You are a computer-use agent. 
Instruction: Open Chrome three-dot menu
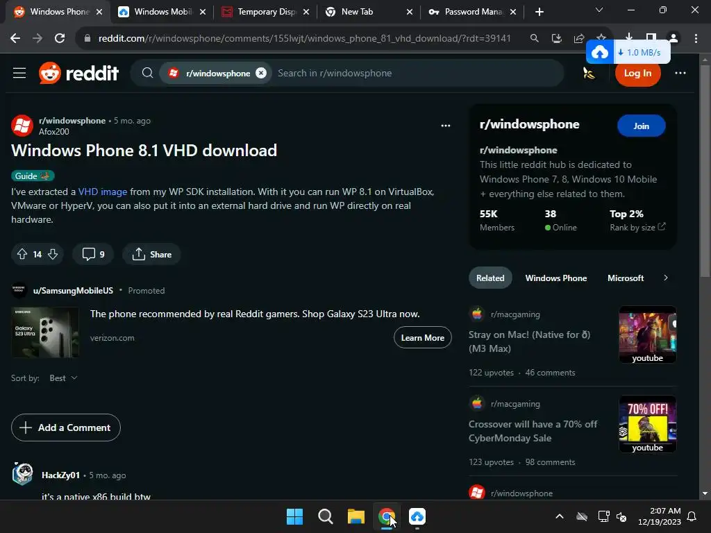(x=696, y=38)
